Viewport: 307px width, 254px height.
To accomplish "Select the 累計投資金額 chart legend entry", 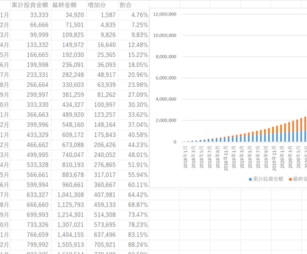I will [266, 179].
